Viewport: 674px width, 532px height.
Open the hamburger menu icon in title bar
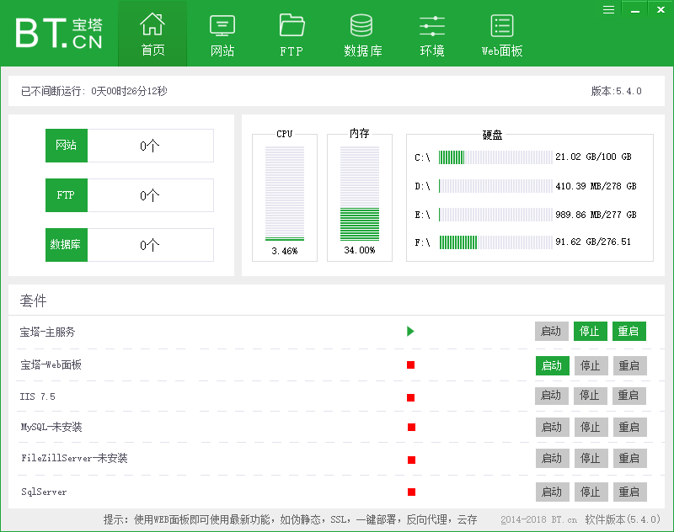pos(608,9)
